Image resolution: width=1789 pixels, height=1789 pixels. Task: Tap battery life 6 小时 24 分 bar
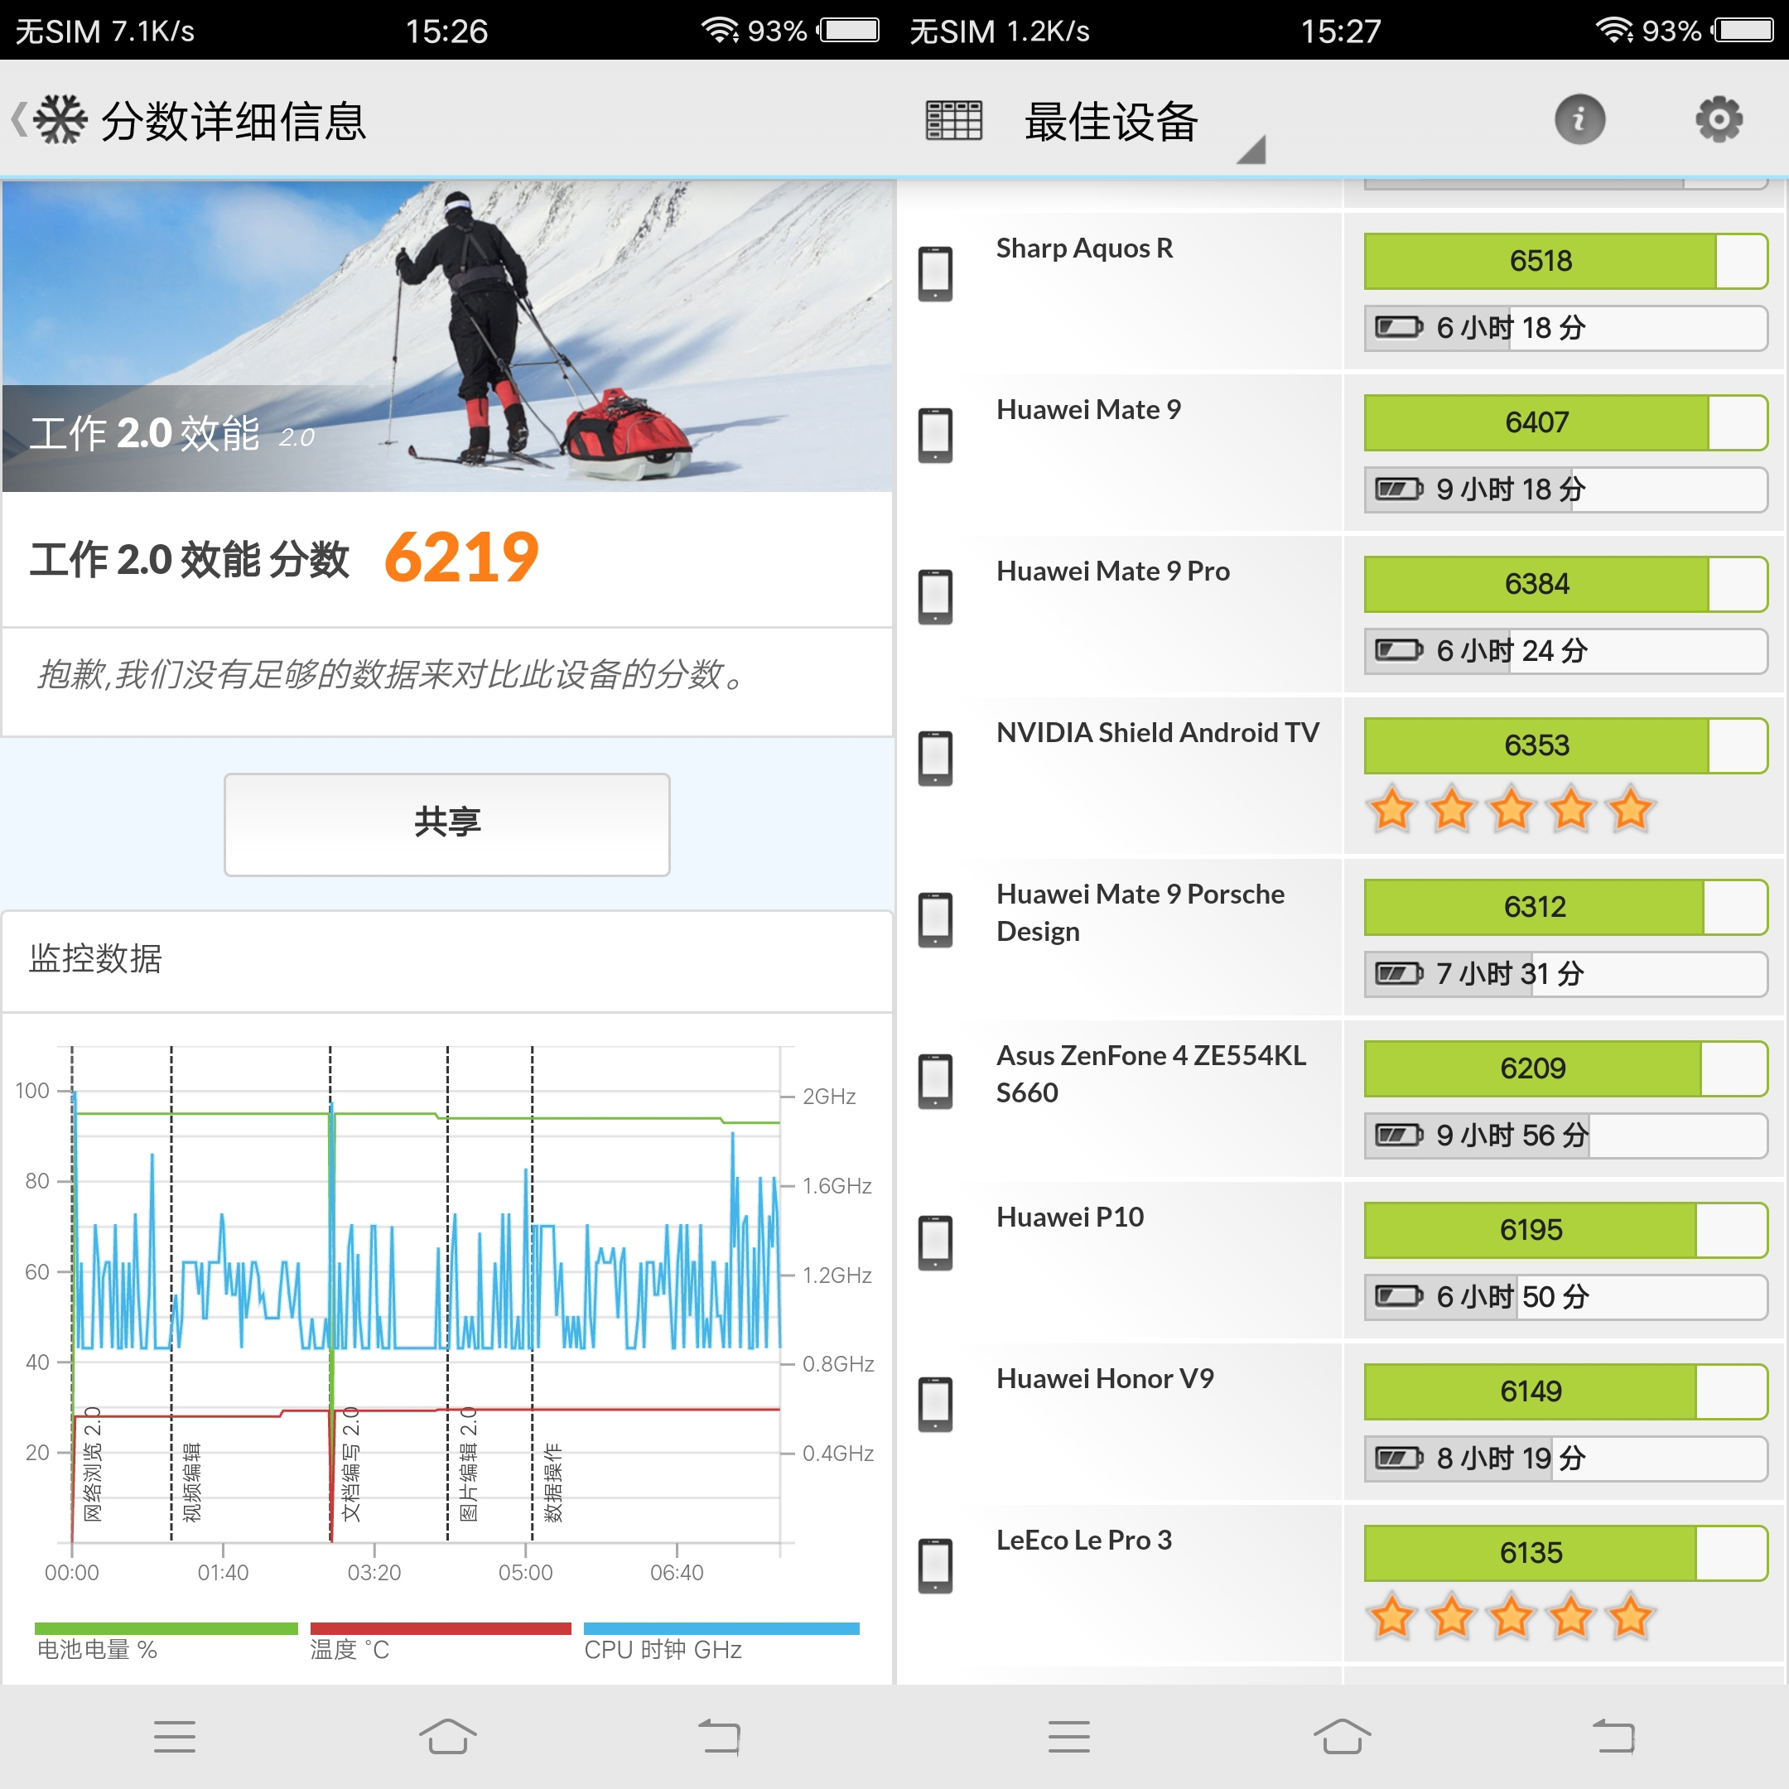pyautogui.click(x=1565, y=651)
